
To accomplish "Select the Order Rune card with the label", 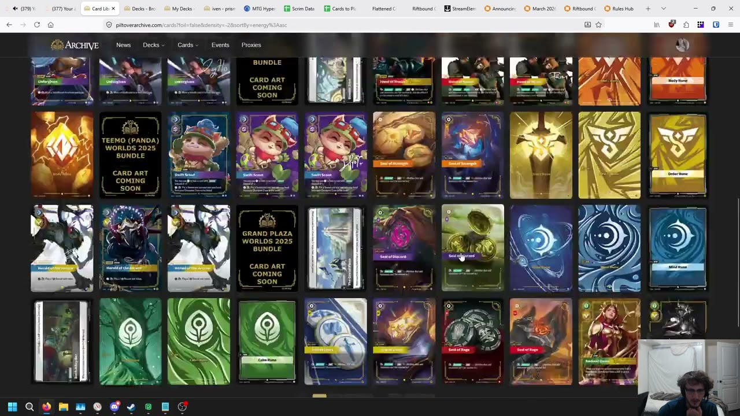I will (678, 155).
